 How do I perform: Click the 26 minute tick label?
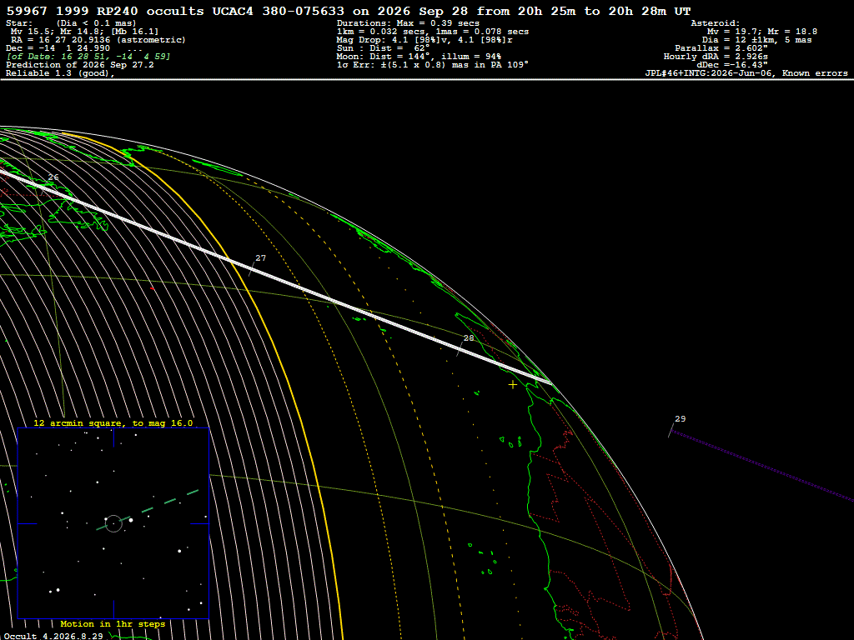click(x=53, y=177)
